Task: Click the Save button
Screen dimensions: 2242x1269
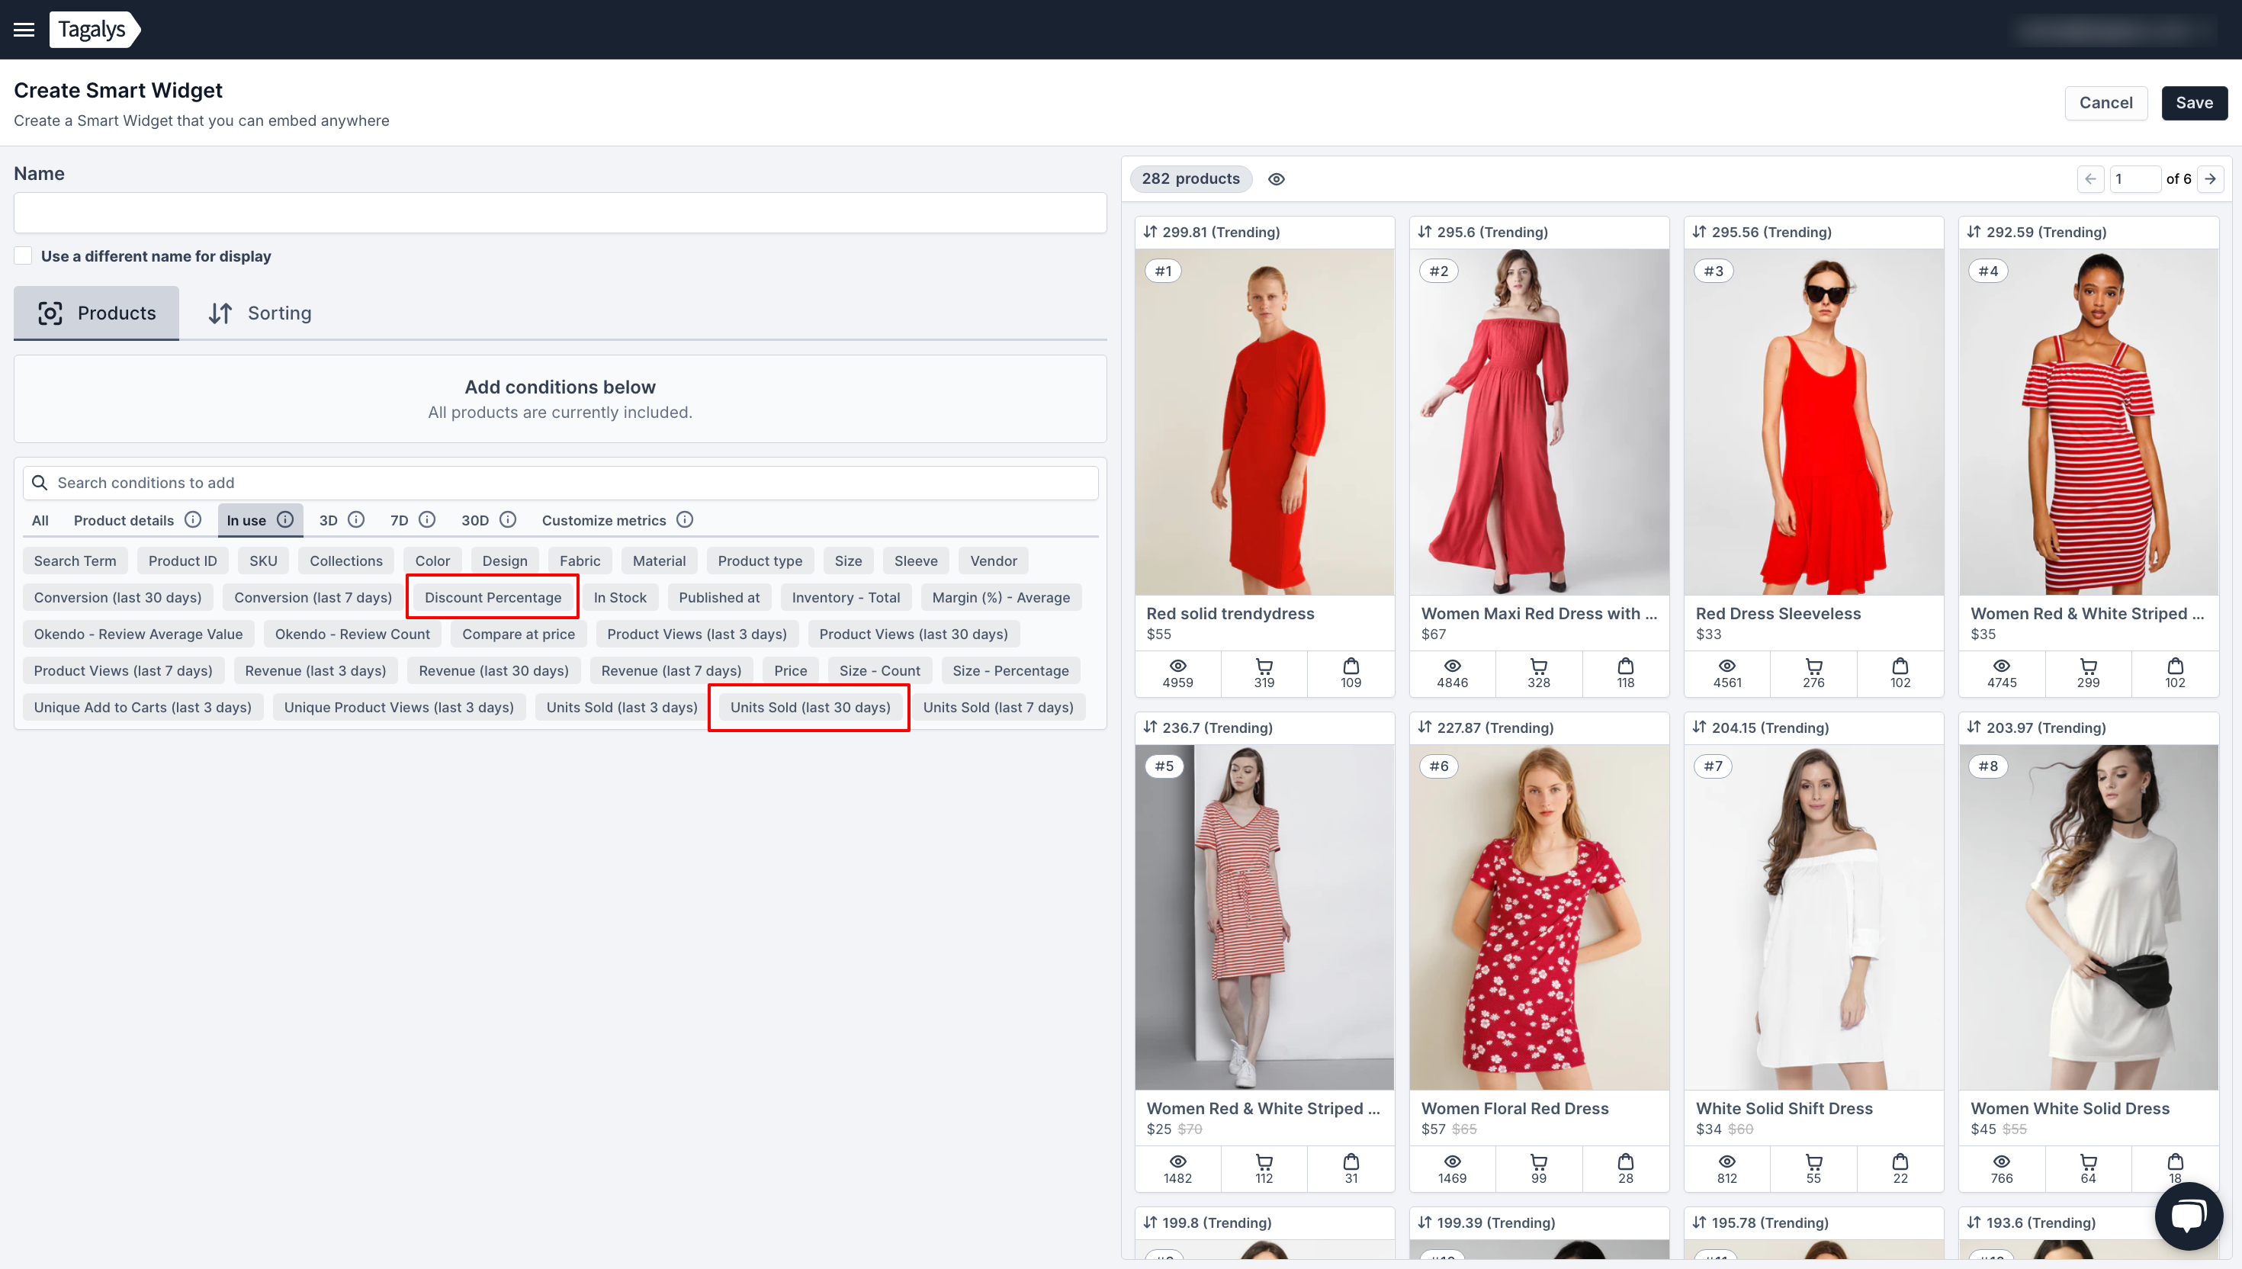Action: 2194,103
